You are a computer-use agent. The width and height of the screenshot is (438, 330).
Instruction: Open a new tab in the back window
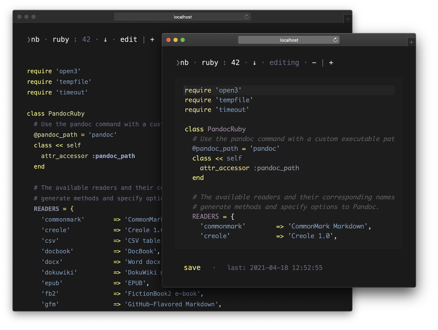tap(348, 19)
